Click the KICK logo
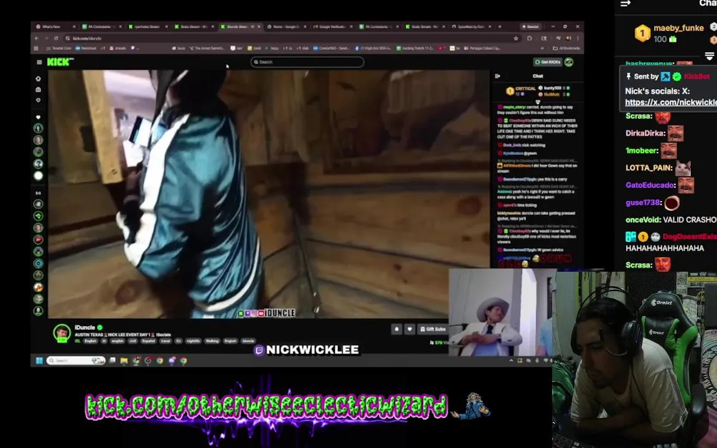Viewport: 717px width, 448px height. 60,62
